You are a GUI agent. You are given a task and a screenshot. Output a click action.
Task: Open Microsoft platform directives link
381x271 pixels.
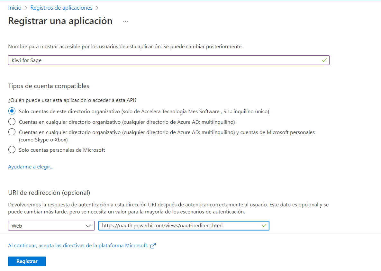pos(78,246)
